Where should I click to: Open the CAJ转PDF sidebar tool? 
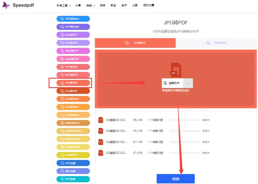click(x=73, y=91)
